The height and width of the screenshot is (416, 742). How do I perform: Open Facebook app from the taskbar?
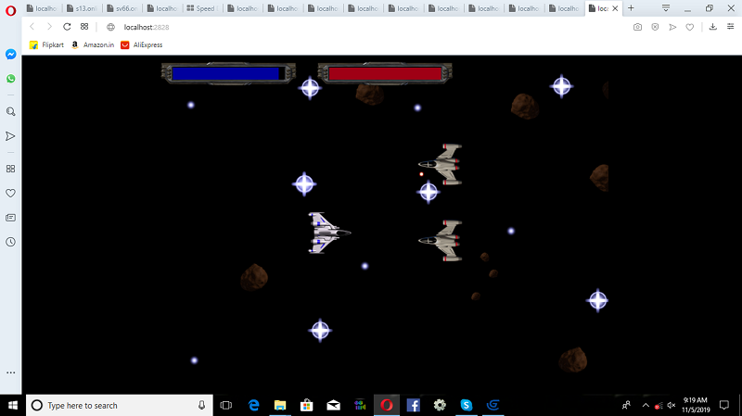coord(413,405)
